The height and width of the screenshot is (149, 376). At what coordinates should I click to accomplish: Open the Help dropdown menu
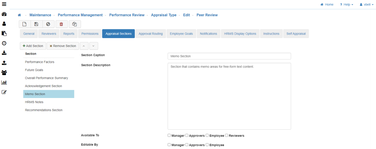click(x=346, y=5)
